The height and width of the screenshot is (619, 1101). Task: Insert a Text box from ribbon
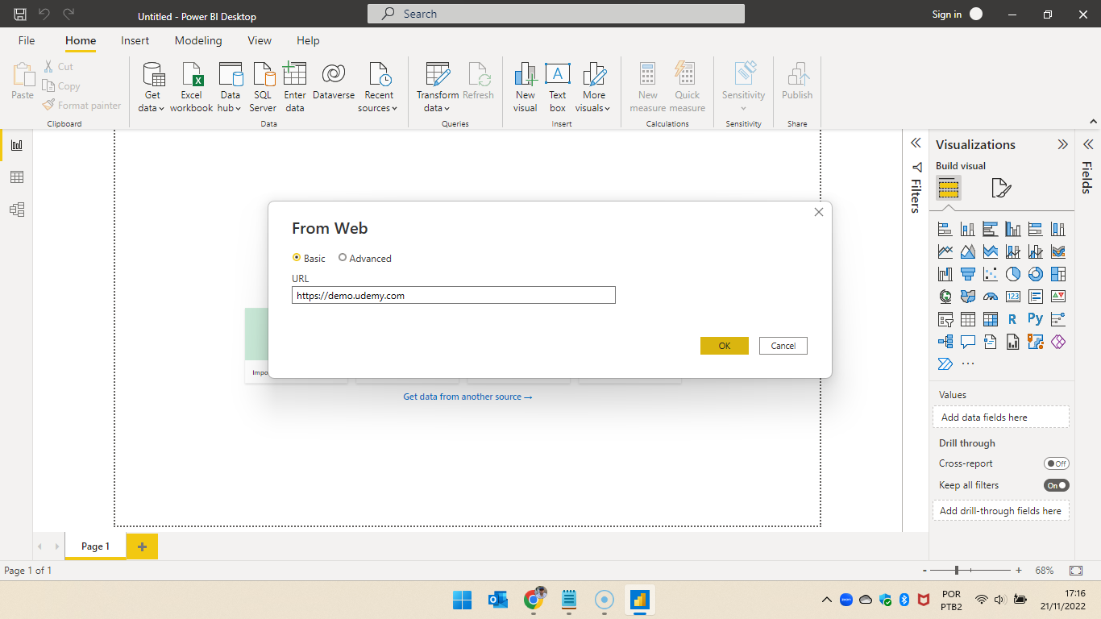coord(558,87)
